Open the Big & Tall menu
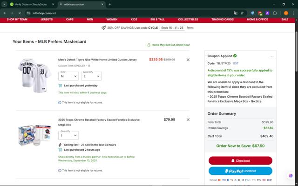The image size is (298, 186). click(x=157, y=20)
